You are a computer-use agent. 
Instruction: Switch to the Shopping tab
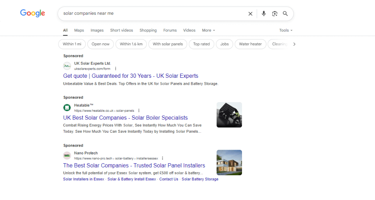(148, 31)
